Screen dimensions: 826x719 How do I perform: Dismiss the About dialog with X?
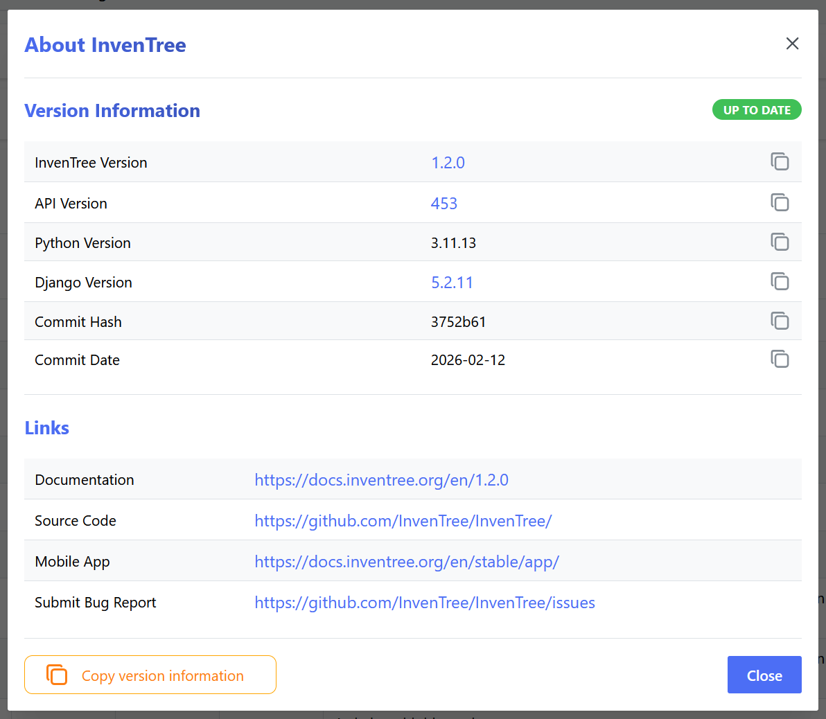[792, 44]
